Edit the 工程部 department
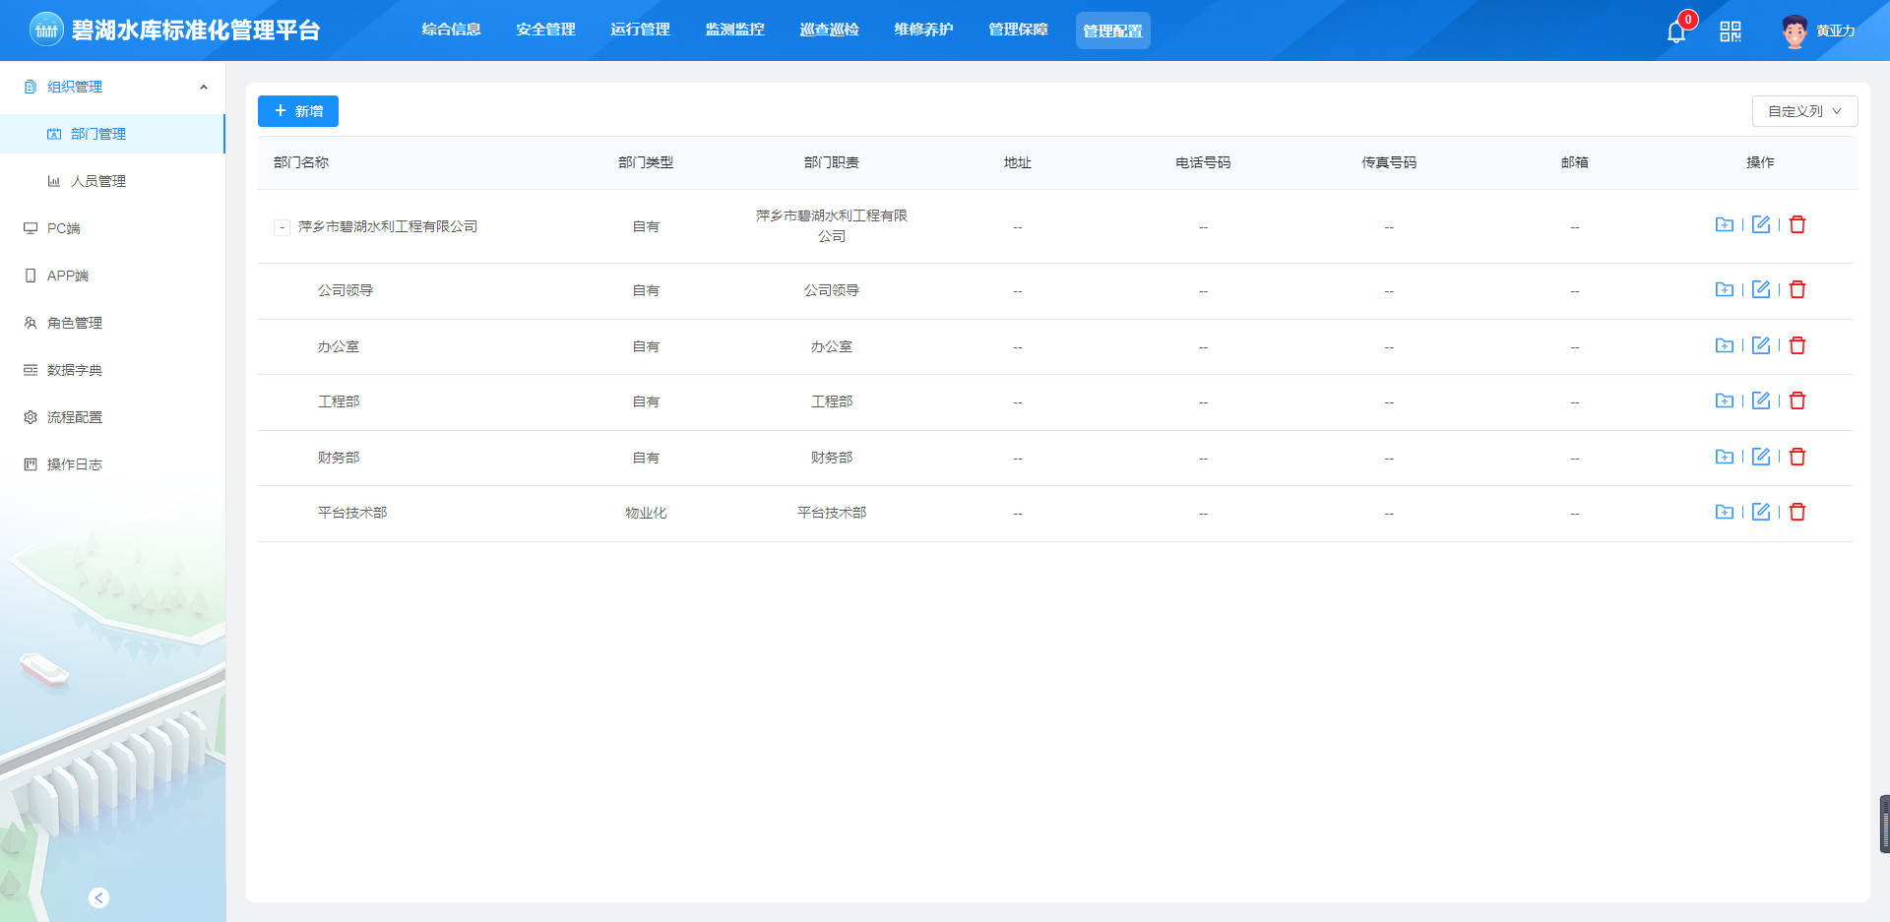Image resolution: width=1890 pixels, height=922 pixels. 1761,400
